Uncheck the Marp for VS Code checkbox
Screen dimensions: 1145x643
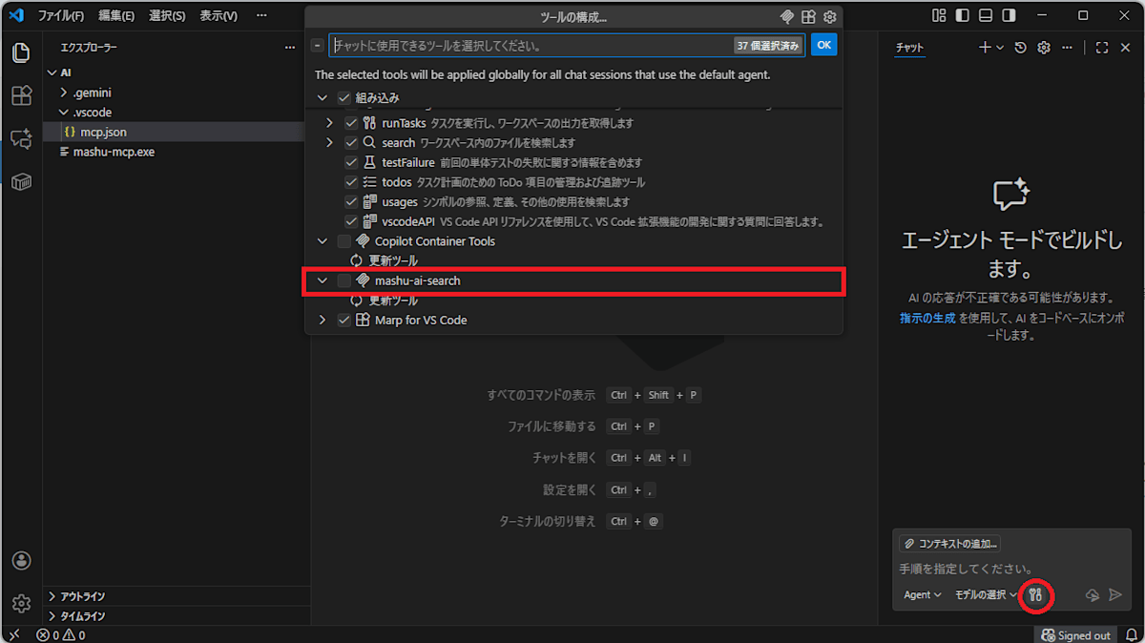click(x=344, y=320)
